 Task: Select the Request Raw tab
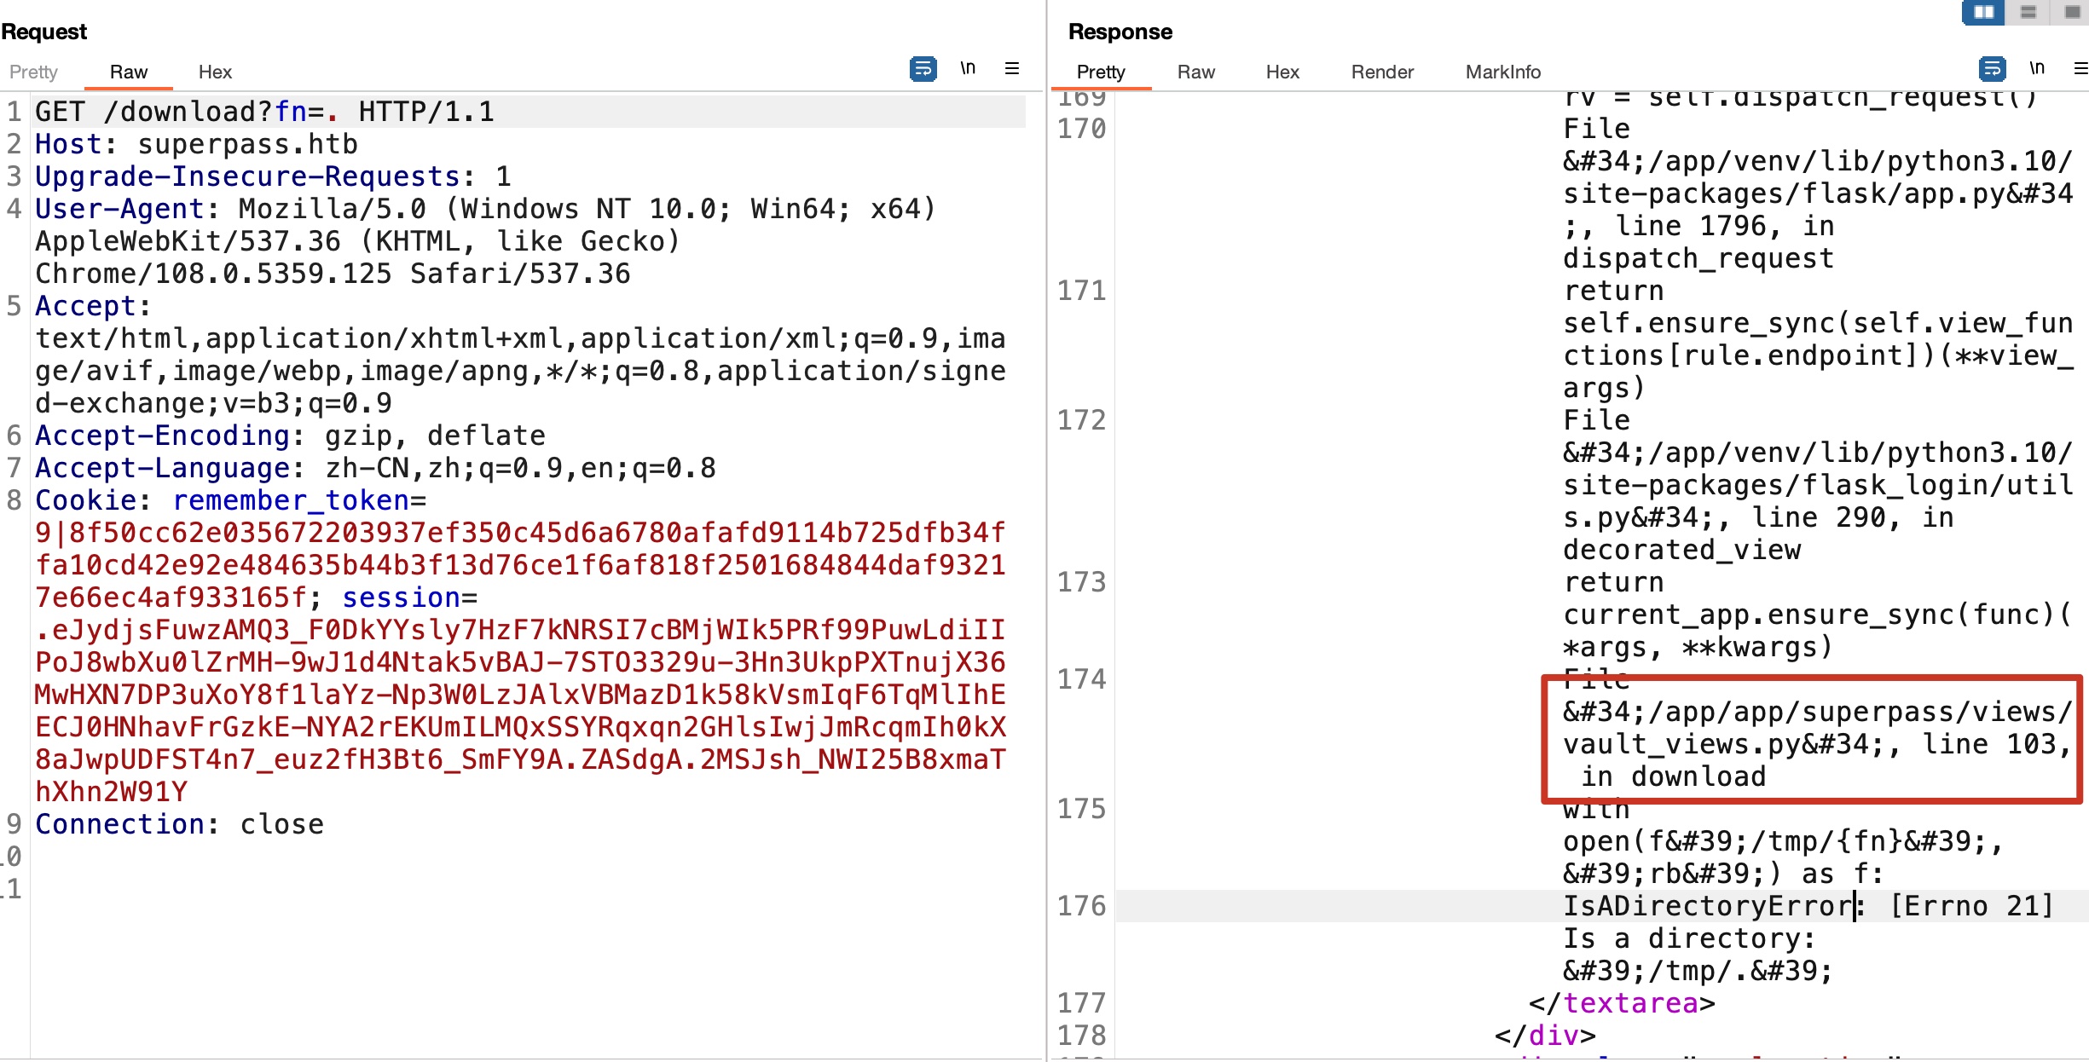[x=129, y=72]
